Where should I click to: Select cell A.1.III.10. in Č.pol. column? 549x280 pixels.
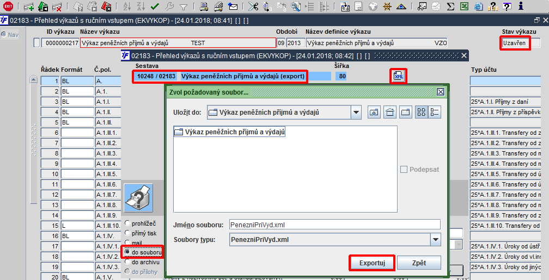click(108, 226)
